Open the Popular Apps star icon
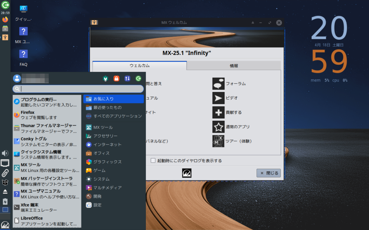Image resolution: width=369 pixels, height=230 pixels. click(x=218, y=127)
